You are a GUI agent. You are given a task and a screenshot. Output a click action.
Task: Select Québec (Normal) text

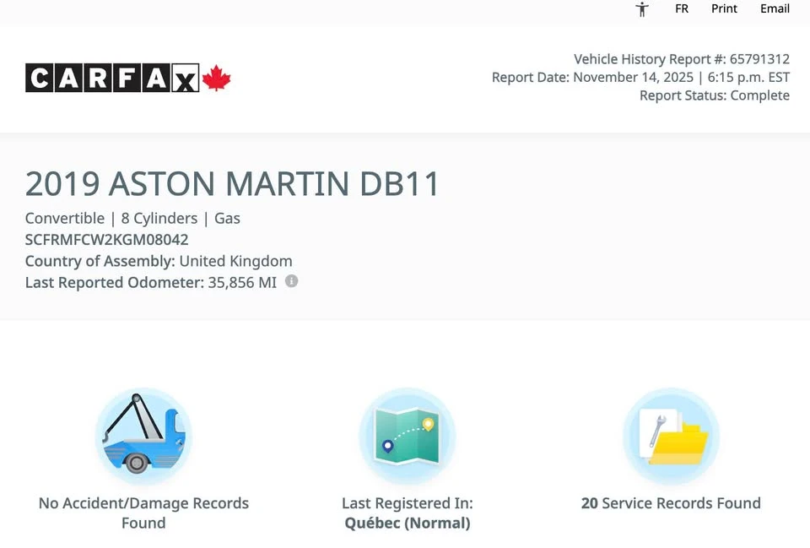coord(407,524)
